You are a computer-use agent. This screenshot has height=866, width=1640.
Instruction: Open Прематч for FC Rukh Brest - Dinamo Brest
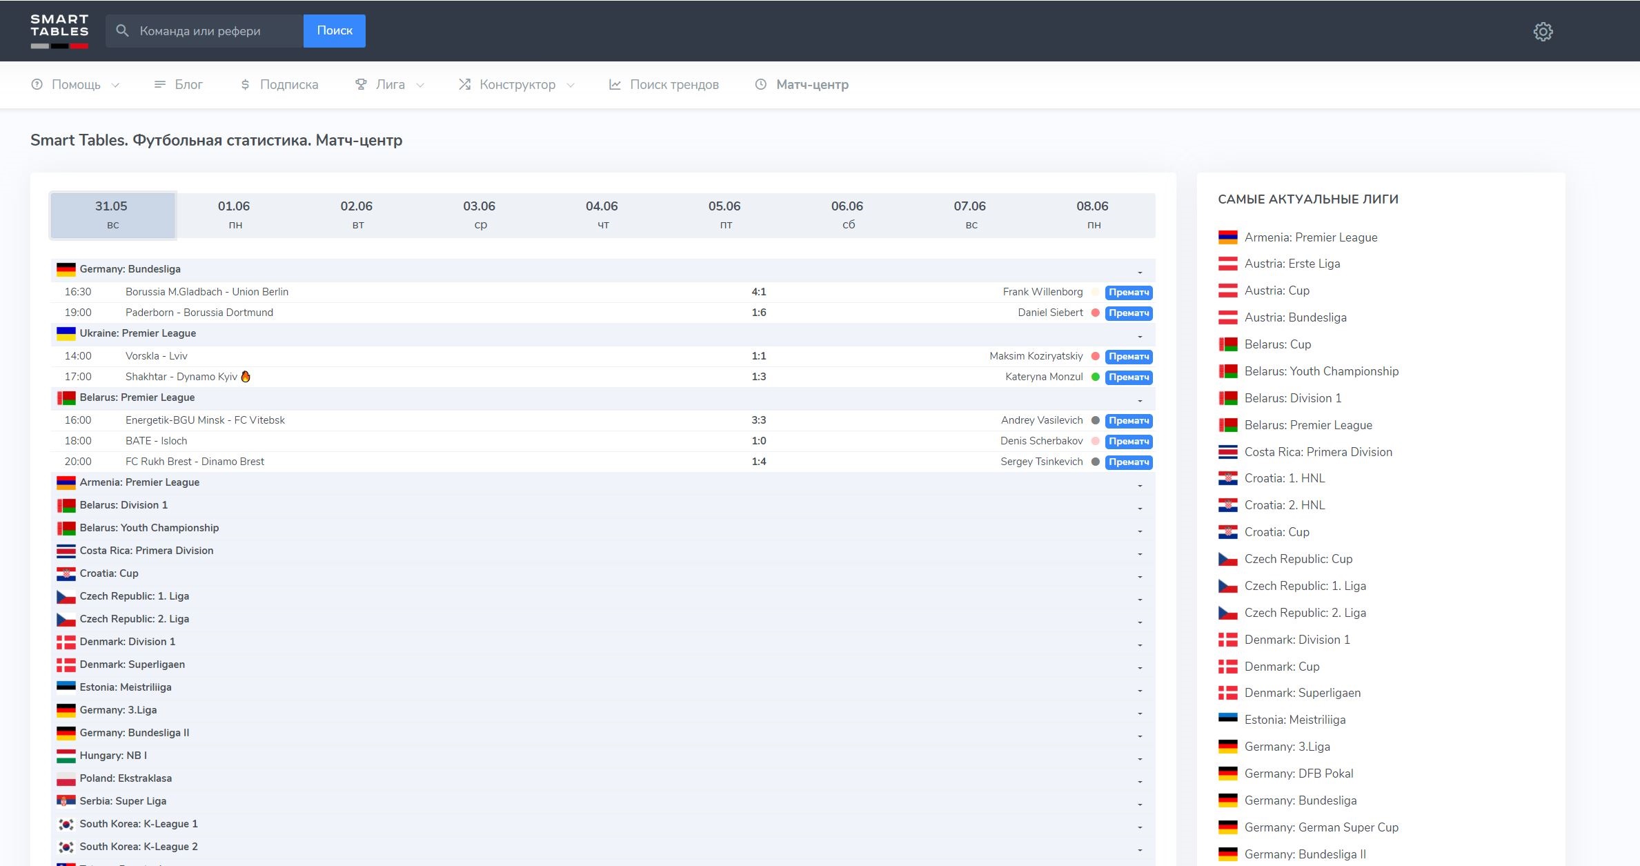(1129, 462)
